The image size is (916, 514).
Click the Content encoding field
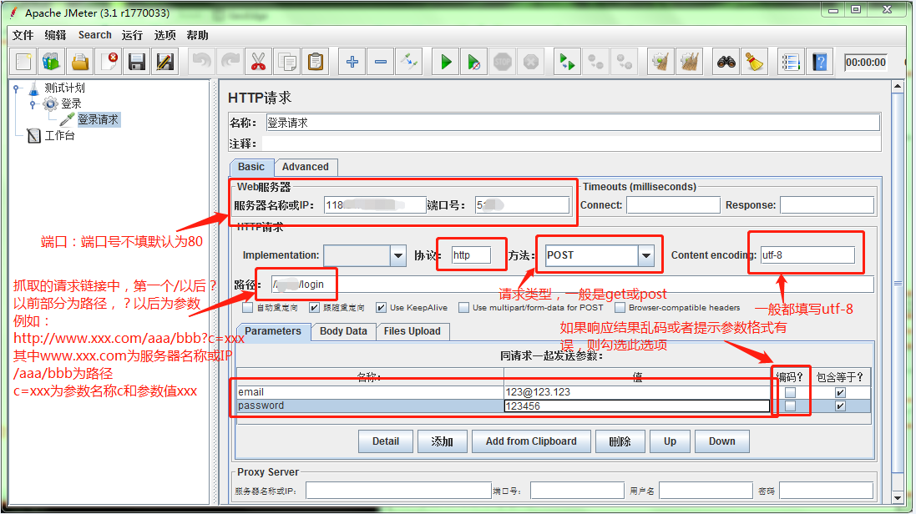[x=807, y=255]
